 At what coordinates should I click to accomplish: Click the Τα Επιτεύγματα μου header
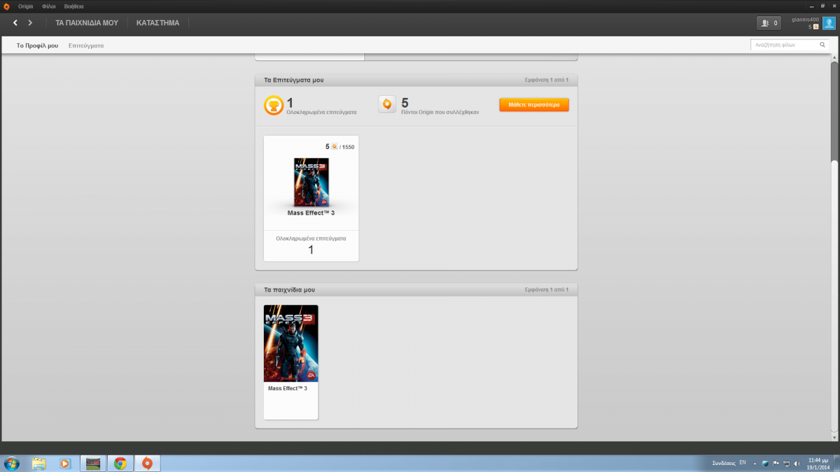click(294, 80)
